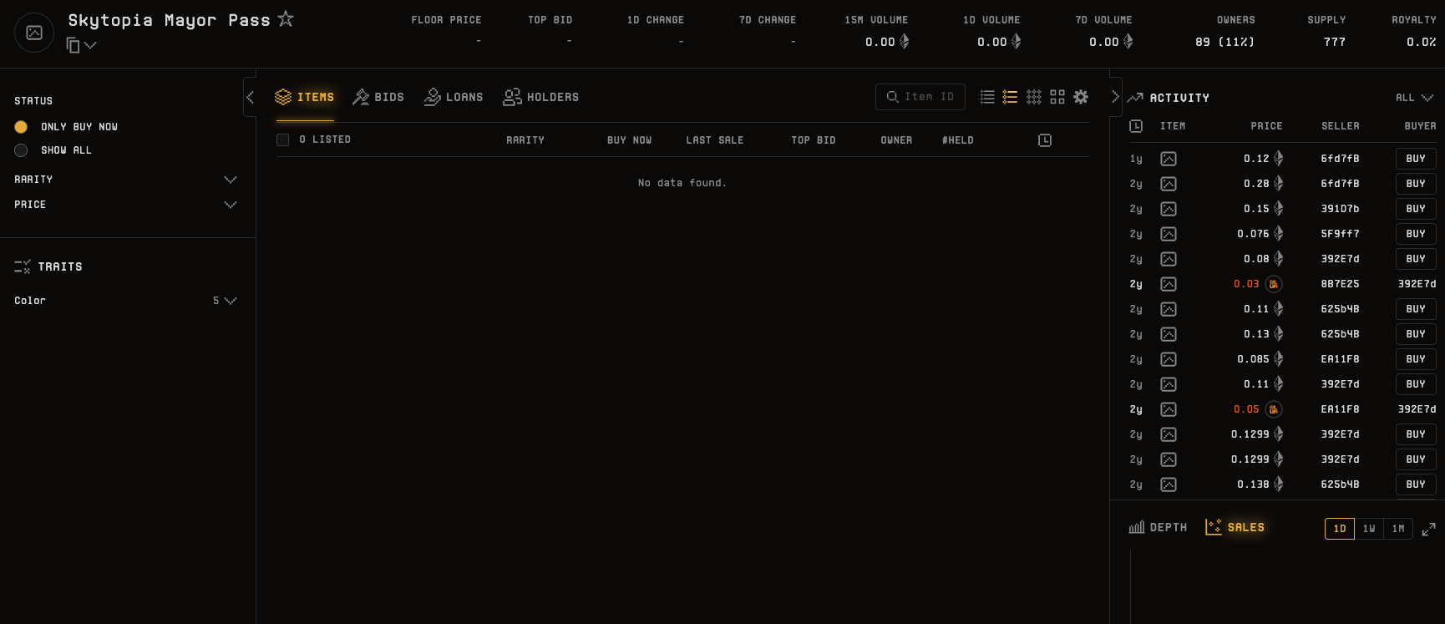Open the item image in the 0.03 row
Screen dimensions: 1445x624
coord(1169,284)
